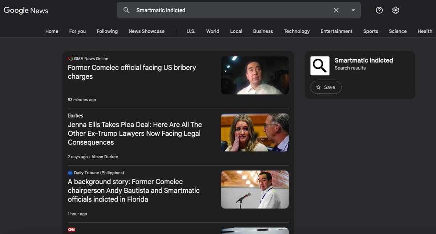
Task: Click the large search results magnifier icon
Action: (x=320, y=66)
